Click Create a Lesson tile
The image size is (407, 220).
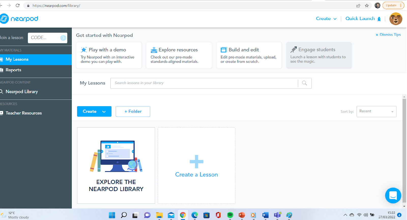(x=196, y=165)
